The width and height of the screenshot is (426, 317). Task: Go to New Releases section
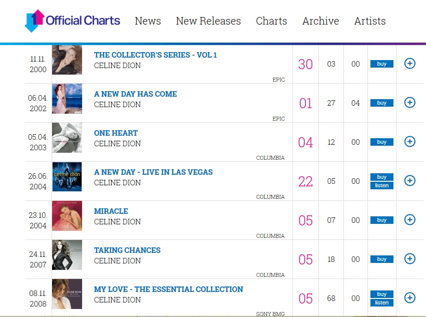pyautogui.click(x=208, y=21)
